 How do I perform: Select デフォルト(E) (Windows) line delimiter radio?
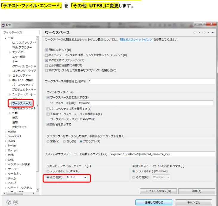[134, 171]
